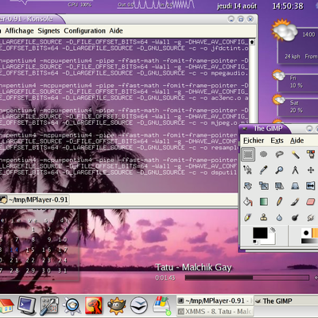This screenshot has width=318, height=318.
Task: Pick the Shear tool in GIMP toolbox
Action: point(279,186)
